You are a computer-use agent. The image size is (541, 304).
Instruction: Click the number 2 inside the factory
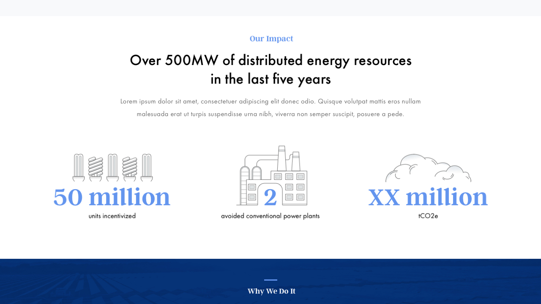270,197
